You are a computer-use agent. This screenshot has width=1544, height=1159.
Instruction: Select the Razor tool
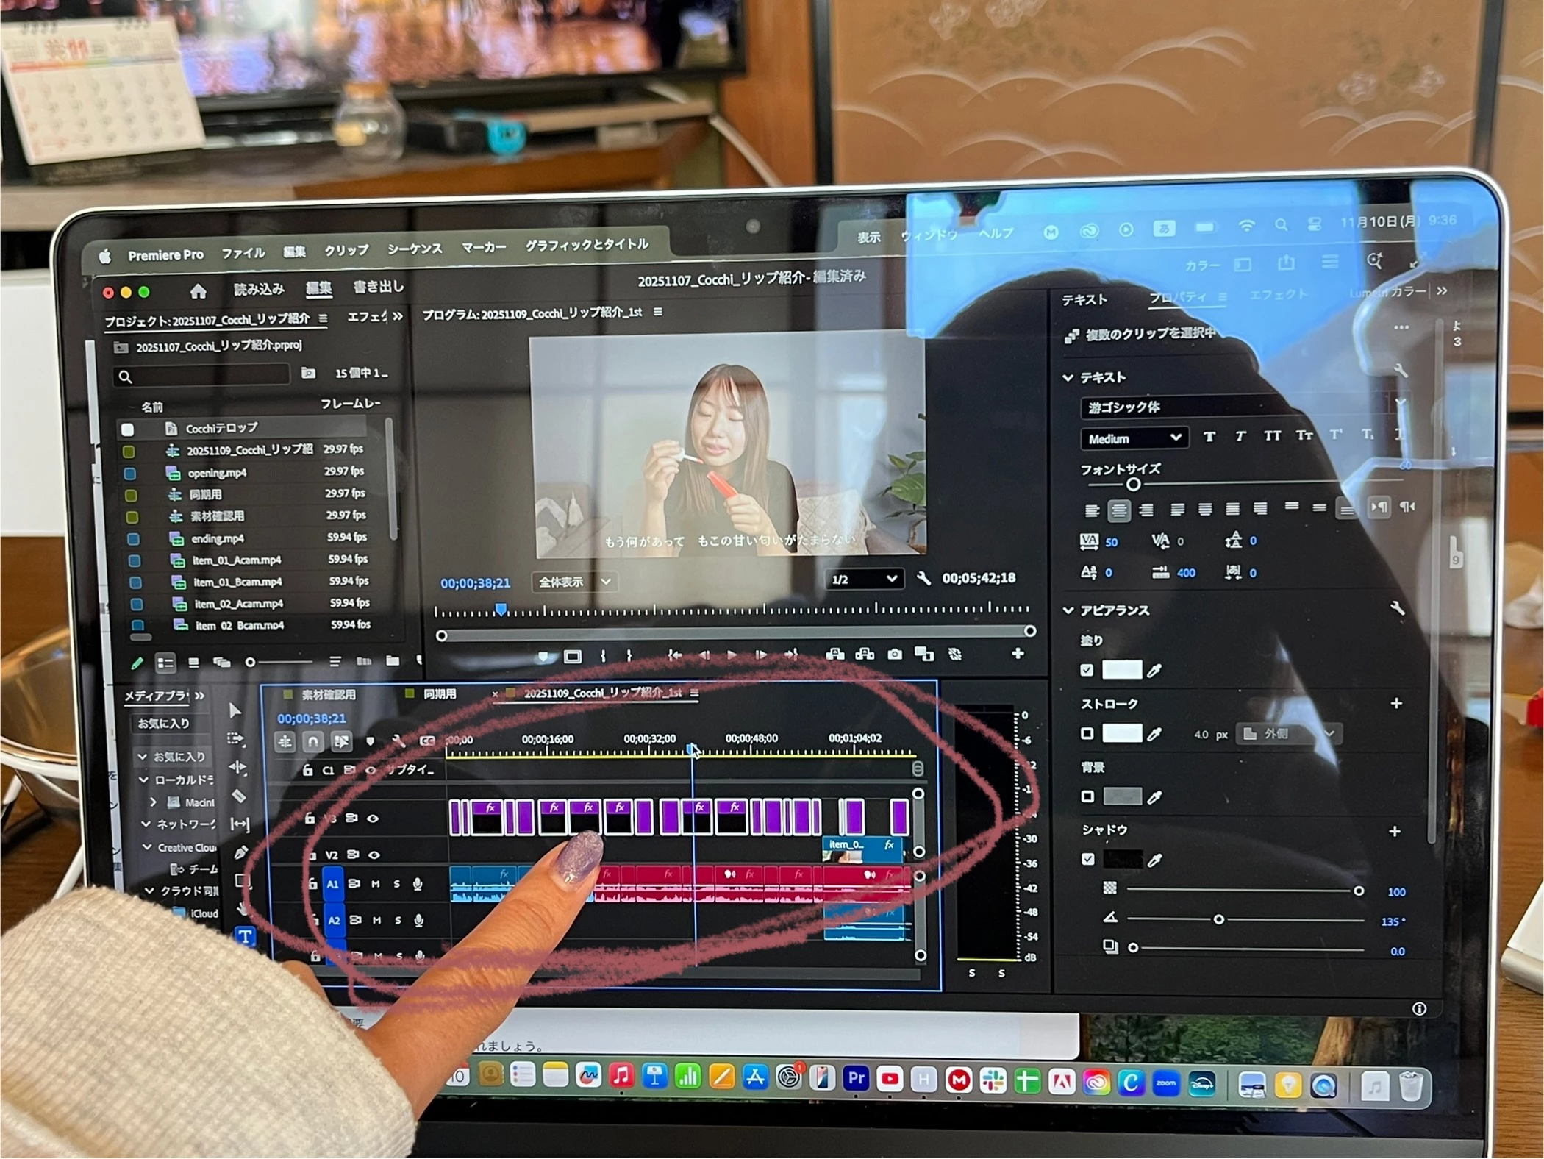pyautogui.click(x=239, y=796)
